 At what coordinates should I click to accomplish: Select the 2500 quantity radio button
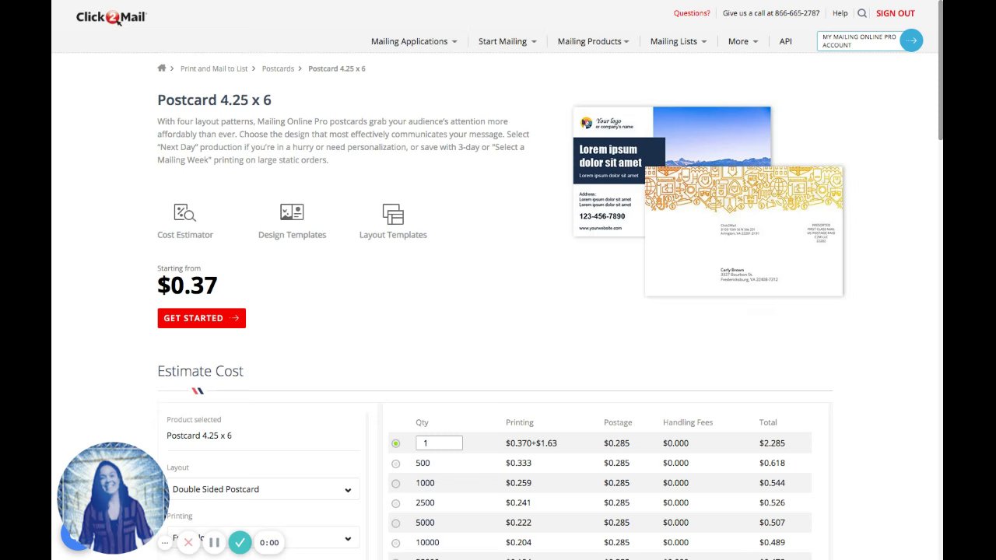396,503
